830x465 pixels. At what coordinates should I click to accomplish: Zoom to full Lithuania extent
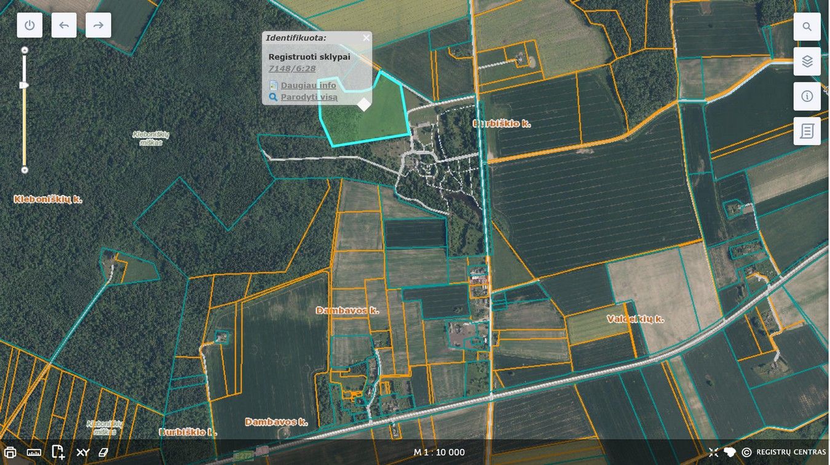tap(730, 453)
